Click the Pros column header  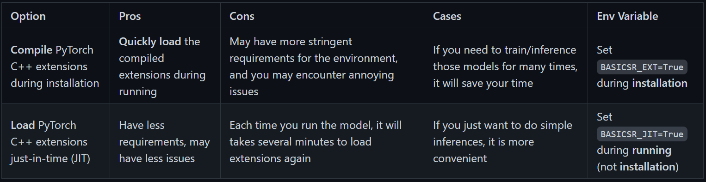click(x=130, y=16)
